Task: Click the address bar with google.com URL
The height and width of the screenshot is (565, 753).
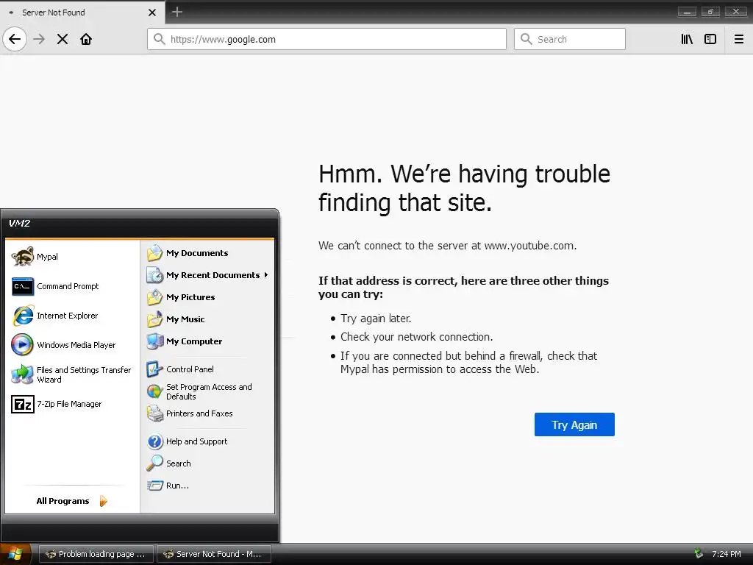Action: pos(327,39)
